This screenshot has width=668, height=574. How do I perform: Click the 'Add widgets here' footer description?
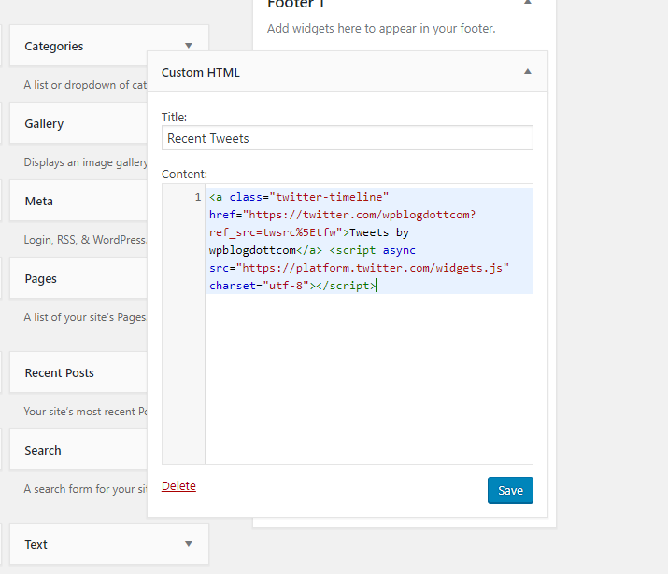381,29
